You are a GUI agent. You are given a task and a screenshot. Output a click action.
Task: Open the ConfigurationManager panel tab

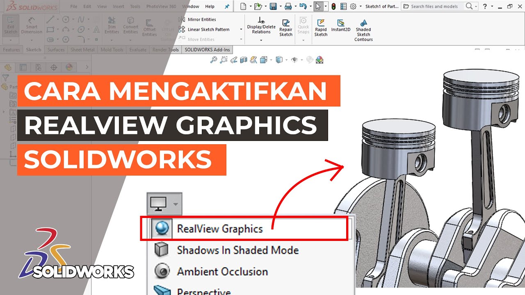[38, 67]
